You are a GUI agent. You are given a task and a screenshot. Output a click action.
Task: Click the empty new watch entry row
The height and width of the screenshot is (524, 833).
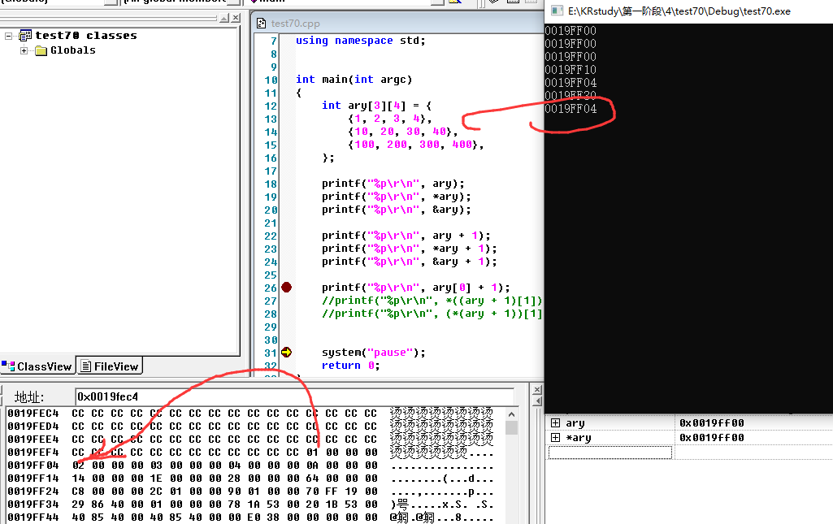610,453
